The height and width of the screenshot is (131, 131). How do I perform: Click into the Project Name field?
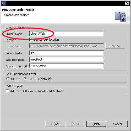67,34
